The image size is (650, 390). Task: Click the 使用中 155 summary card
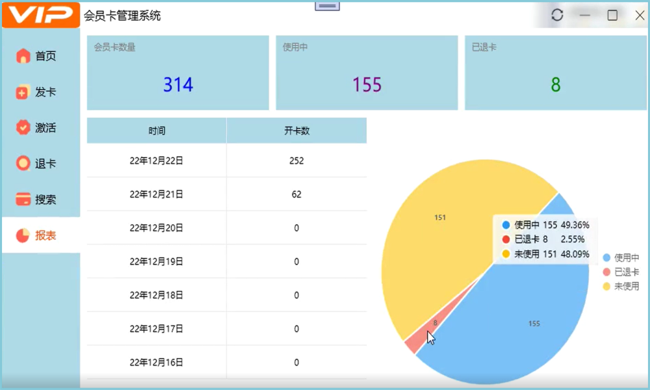click(x=367, y=73)
